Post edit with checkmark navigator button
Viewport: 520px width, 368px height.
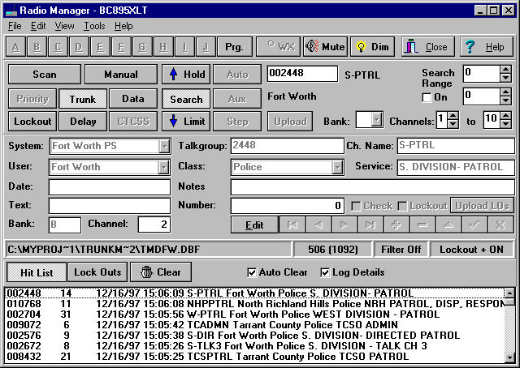point(474,225)
